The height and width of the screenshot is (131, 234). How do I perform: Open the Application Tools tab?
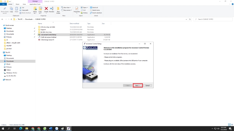(35, 4)
